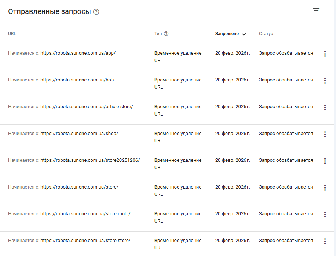Click help icon next to Тип column
Image resolution: width=336 pixels, height=256 pixels.
tap(166, 34)
